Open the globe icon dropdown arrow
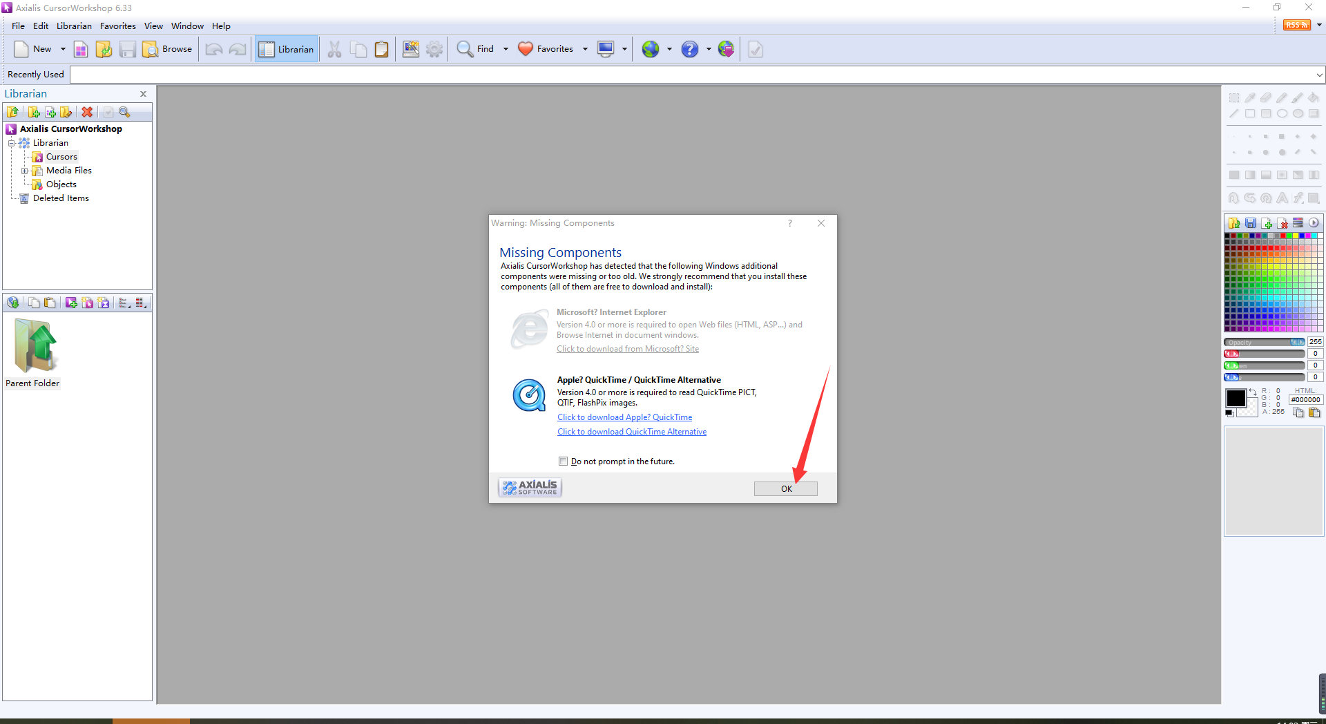The height and width of the screenshot is (724, 1326). (669, 49)
